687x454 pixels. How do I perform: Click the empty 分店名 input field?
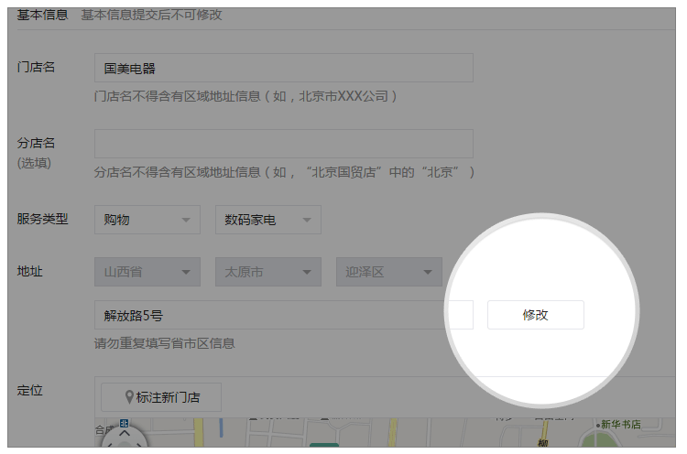(283, 144)
